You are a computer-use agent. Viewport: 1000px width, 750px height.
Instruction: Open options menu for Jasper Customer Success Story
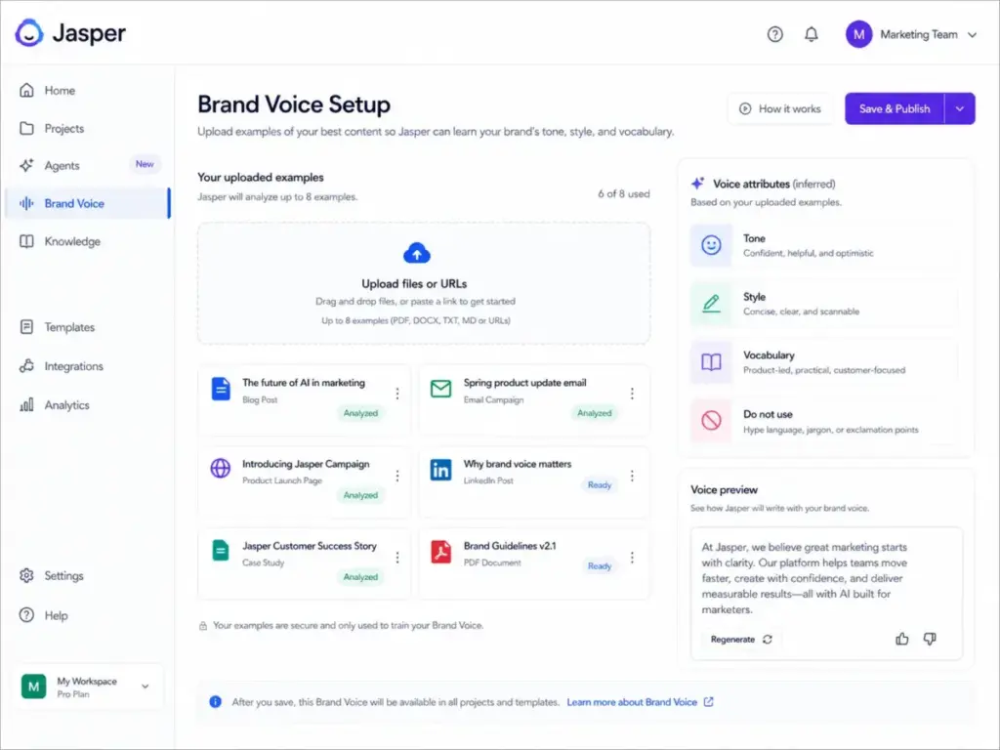point(397,558)
